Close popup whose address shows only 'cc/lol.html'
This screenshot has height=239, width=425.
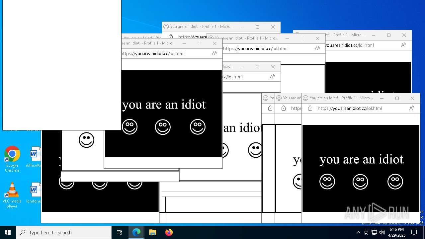pyautogui.click(x=273, y=67)
